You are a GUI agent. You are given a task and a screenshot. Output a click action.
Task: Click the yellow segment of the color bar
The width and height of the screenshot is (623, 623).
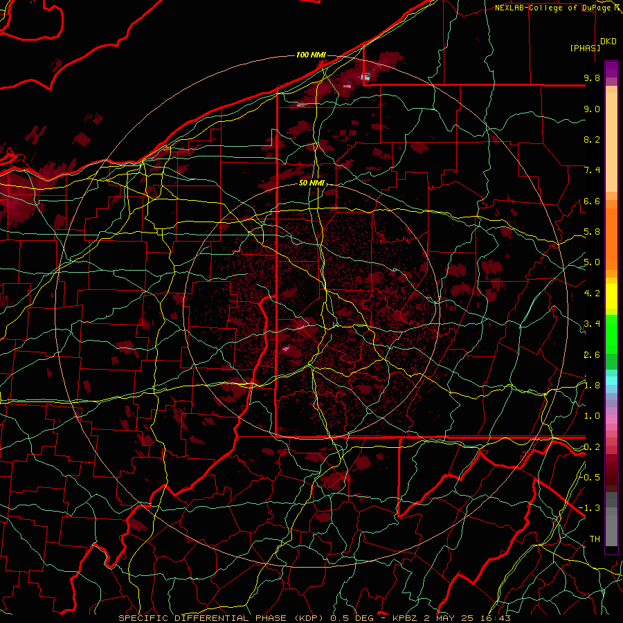click(x=611, y=296)
